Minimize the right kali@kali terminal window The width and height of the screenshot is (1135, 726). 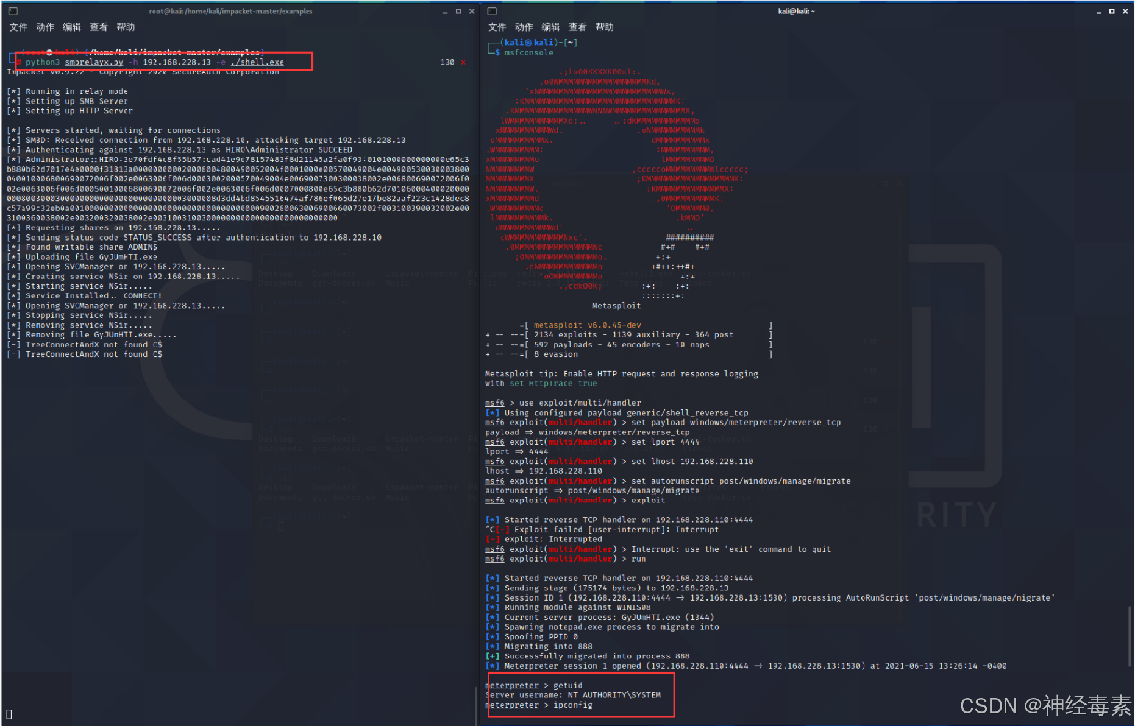[1099, 12]
